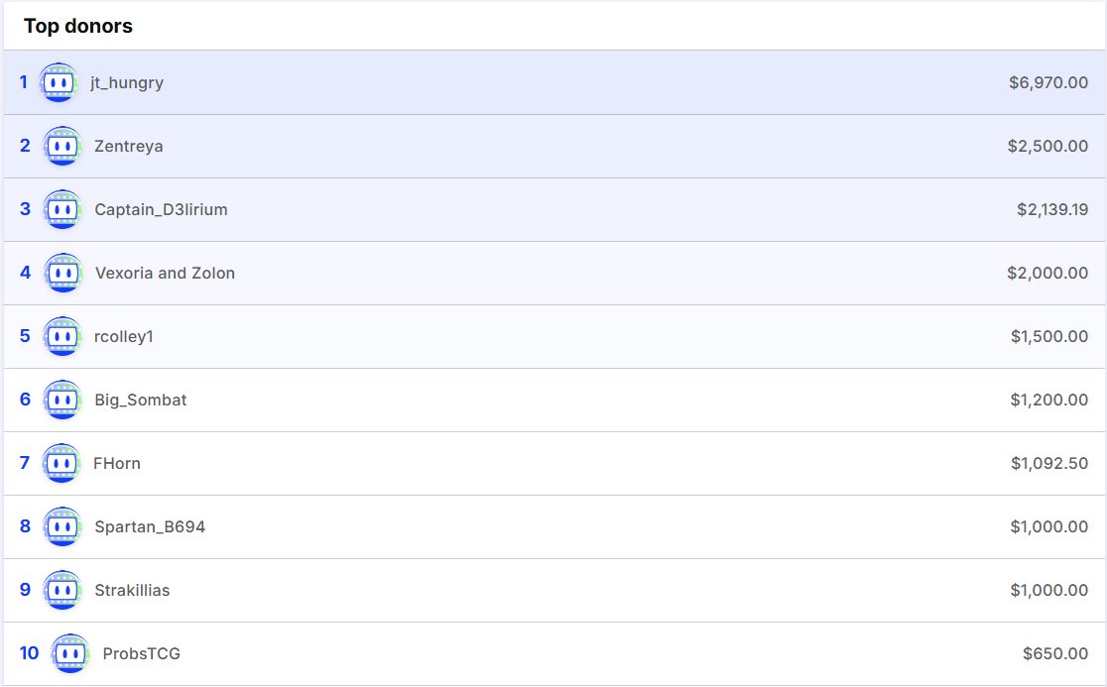1107x687 pixels.
Task: Click rank number 10 beside ProbsTCG
Action: point(29,654)
